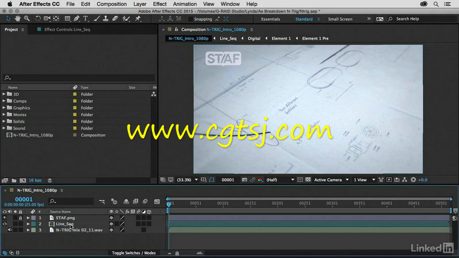Expand the Graphics folder
459x258 pixels.
click(4, 108)
